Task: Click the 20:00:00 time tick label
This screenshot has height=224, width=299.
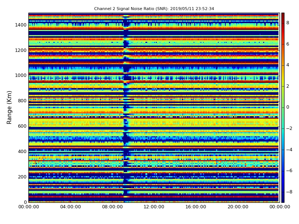Action: pos(238,207)
